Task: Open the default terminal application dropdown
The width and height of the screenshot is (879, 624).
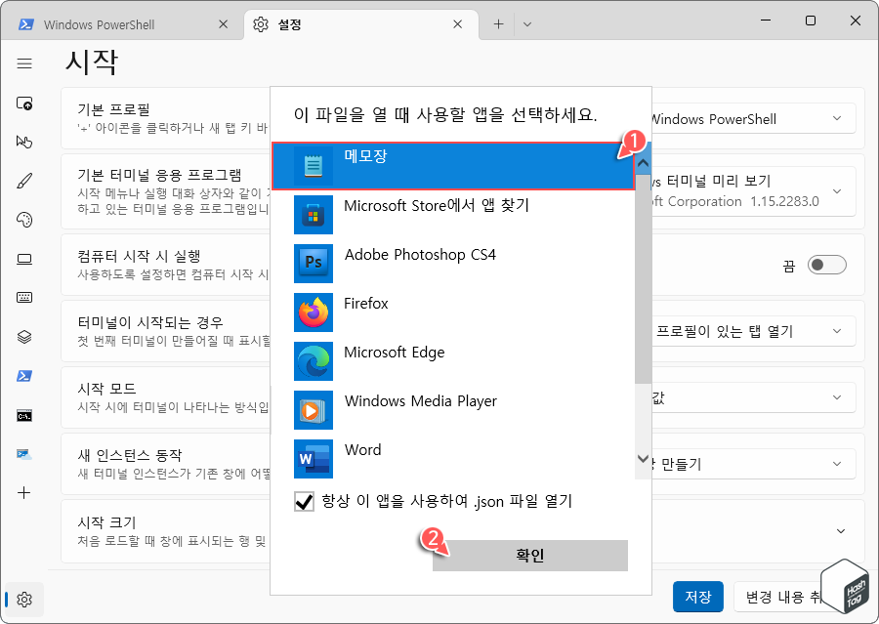Action: [753, 191]
